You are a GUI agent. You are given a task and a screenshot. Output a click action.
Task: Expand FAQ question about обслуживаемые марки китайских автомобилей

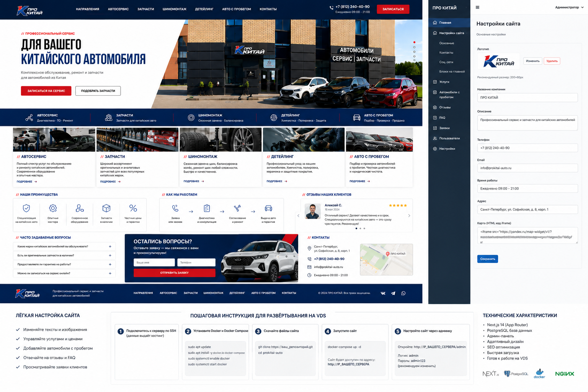point(64,247)
